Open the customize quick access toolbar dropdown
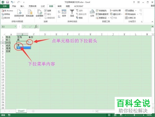This screenshot has width=155, height=117. [x=24, y=2]
